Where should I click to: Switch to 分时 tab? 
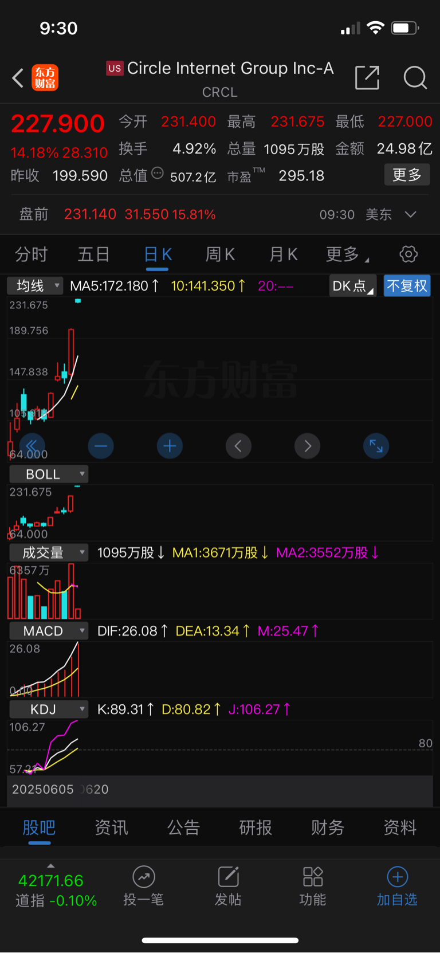tap(31, 254)
